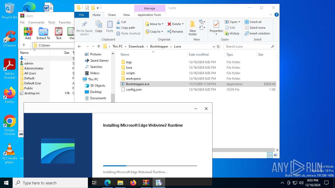Click WinRAR Extract To icon
This screenshot has height=188, width=335.
[43, 33]
